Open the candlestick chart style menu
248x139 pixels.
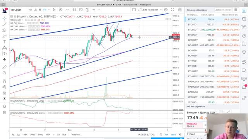tap(54, 10)
